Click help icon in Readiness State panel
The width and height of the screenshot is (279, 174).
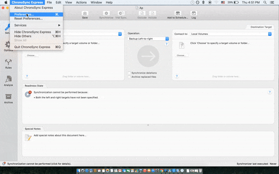tap(270, 92)
